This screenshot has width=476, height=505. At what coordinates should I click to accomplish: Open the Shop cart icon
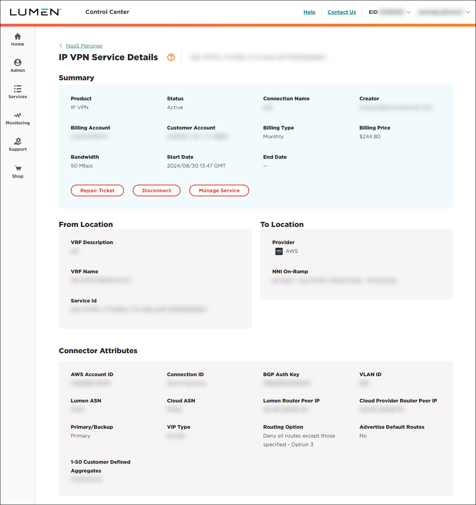click(x=18, y=168)
